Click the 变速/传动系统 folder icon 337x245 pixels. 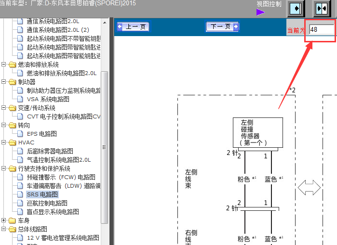pyautogui.click(x=13, y=108)
